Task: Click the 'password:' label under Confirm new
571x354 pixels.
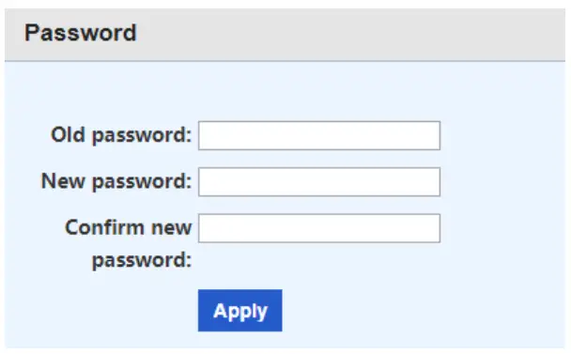Action: point(142,260)
